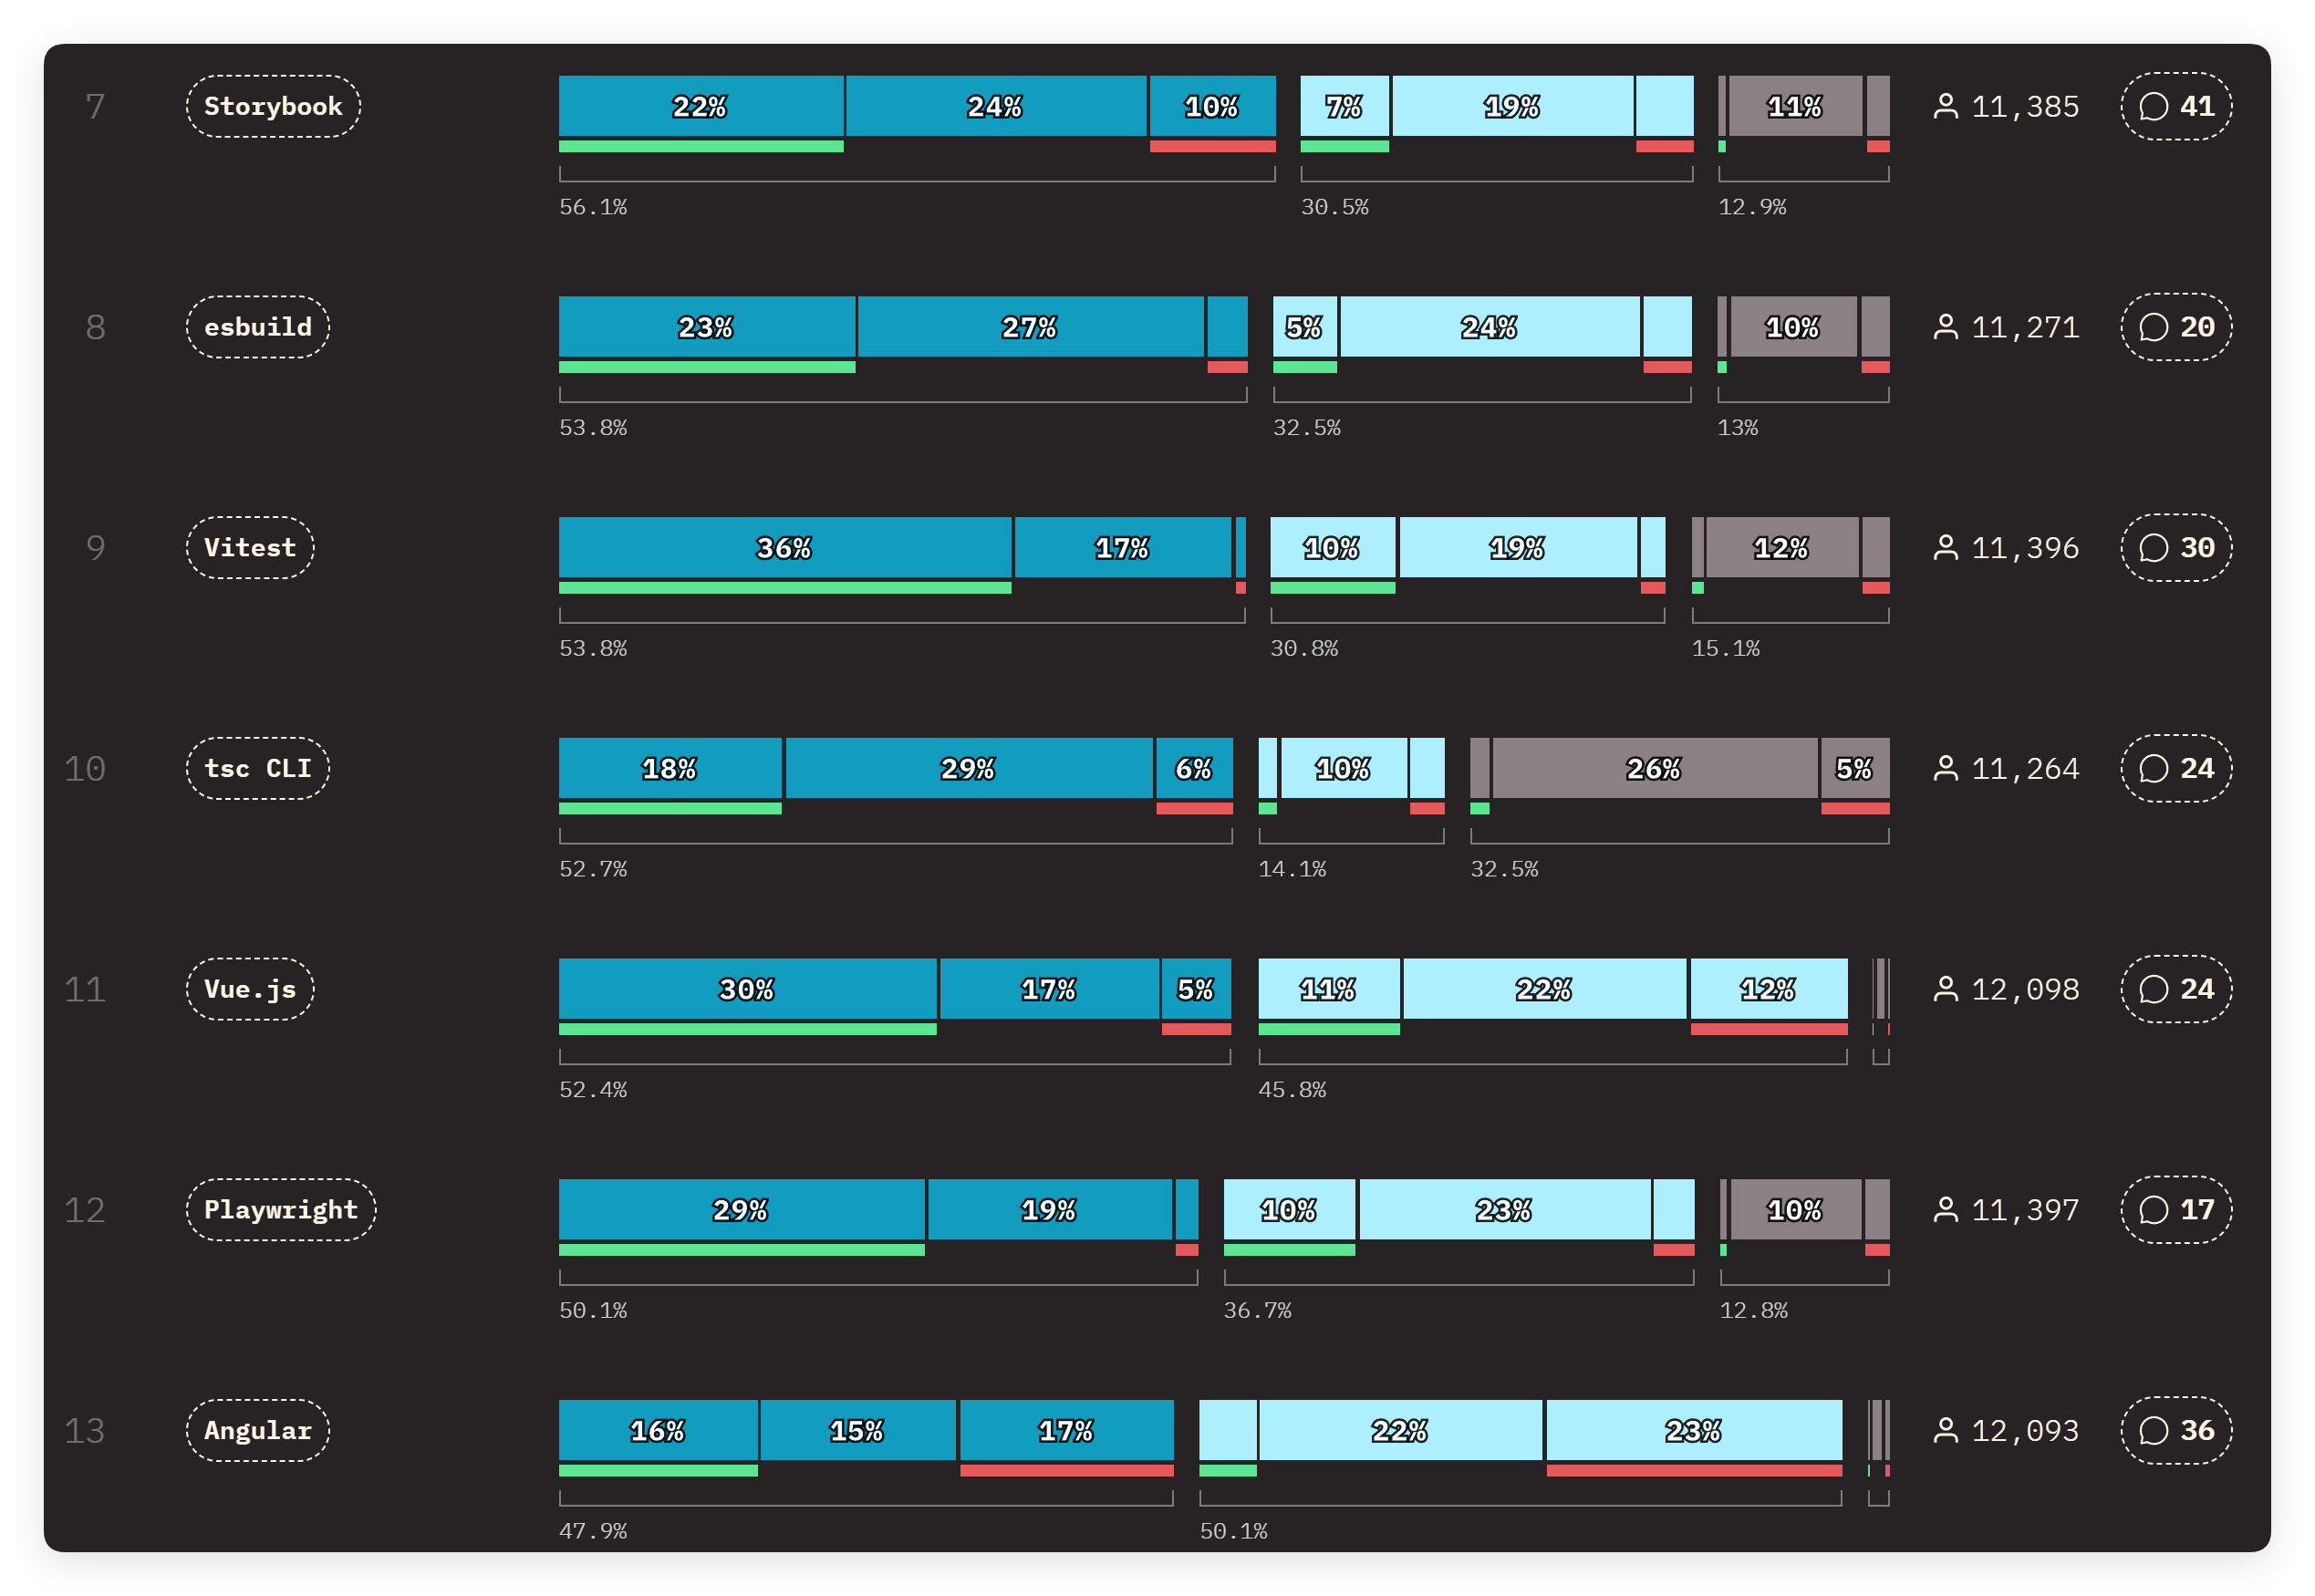Open Storybook's 41 comments bubble
2315x1596 pixels.
[x=2175, y=106]
